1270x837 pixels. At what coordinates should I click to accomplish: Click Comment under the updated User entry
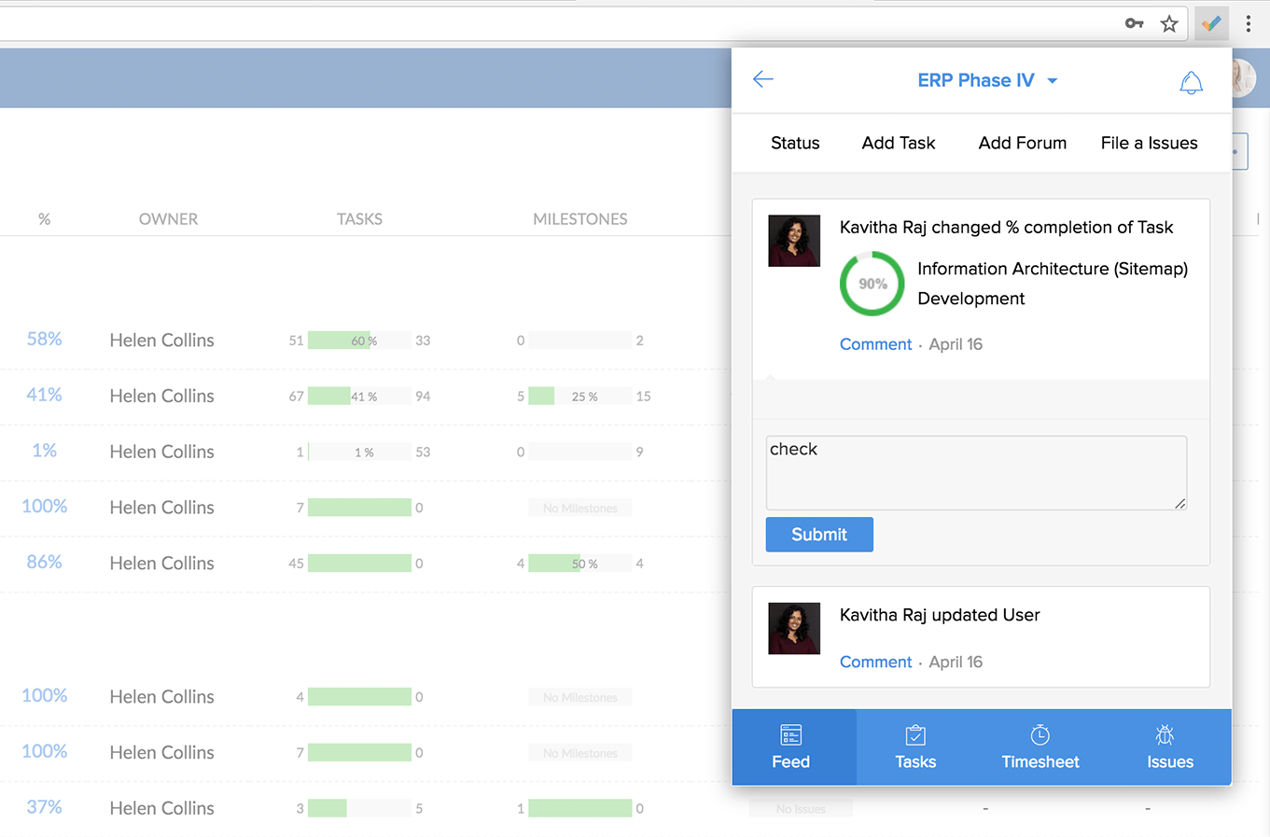click(875, 662)
